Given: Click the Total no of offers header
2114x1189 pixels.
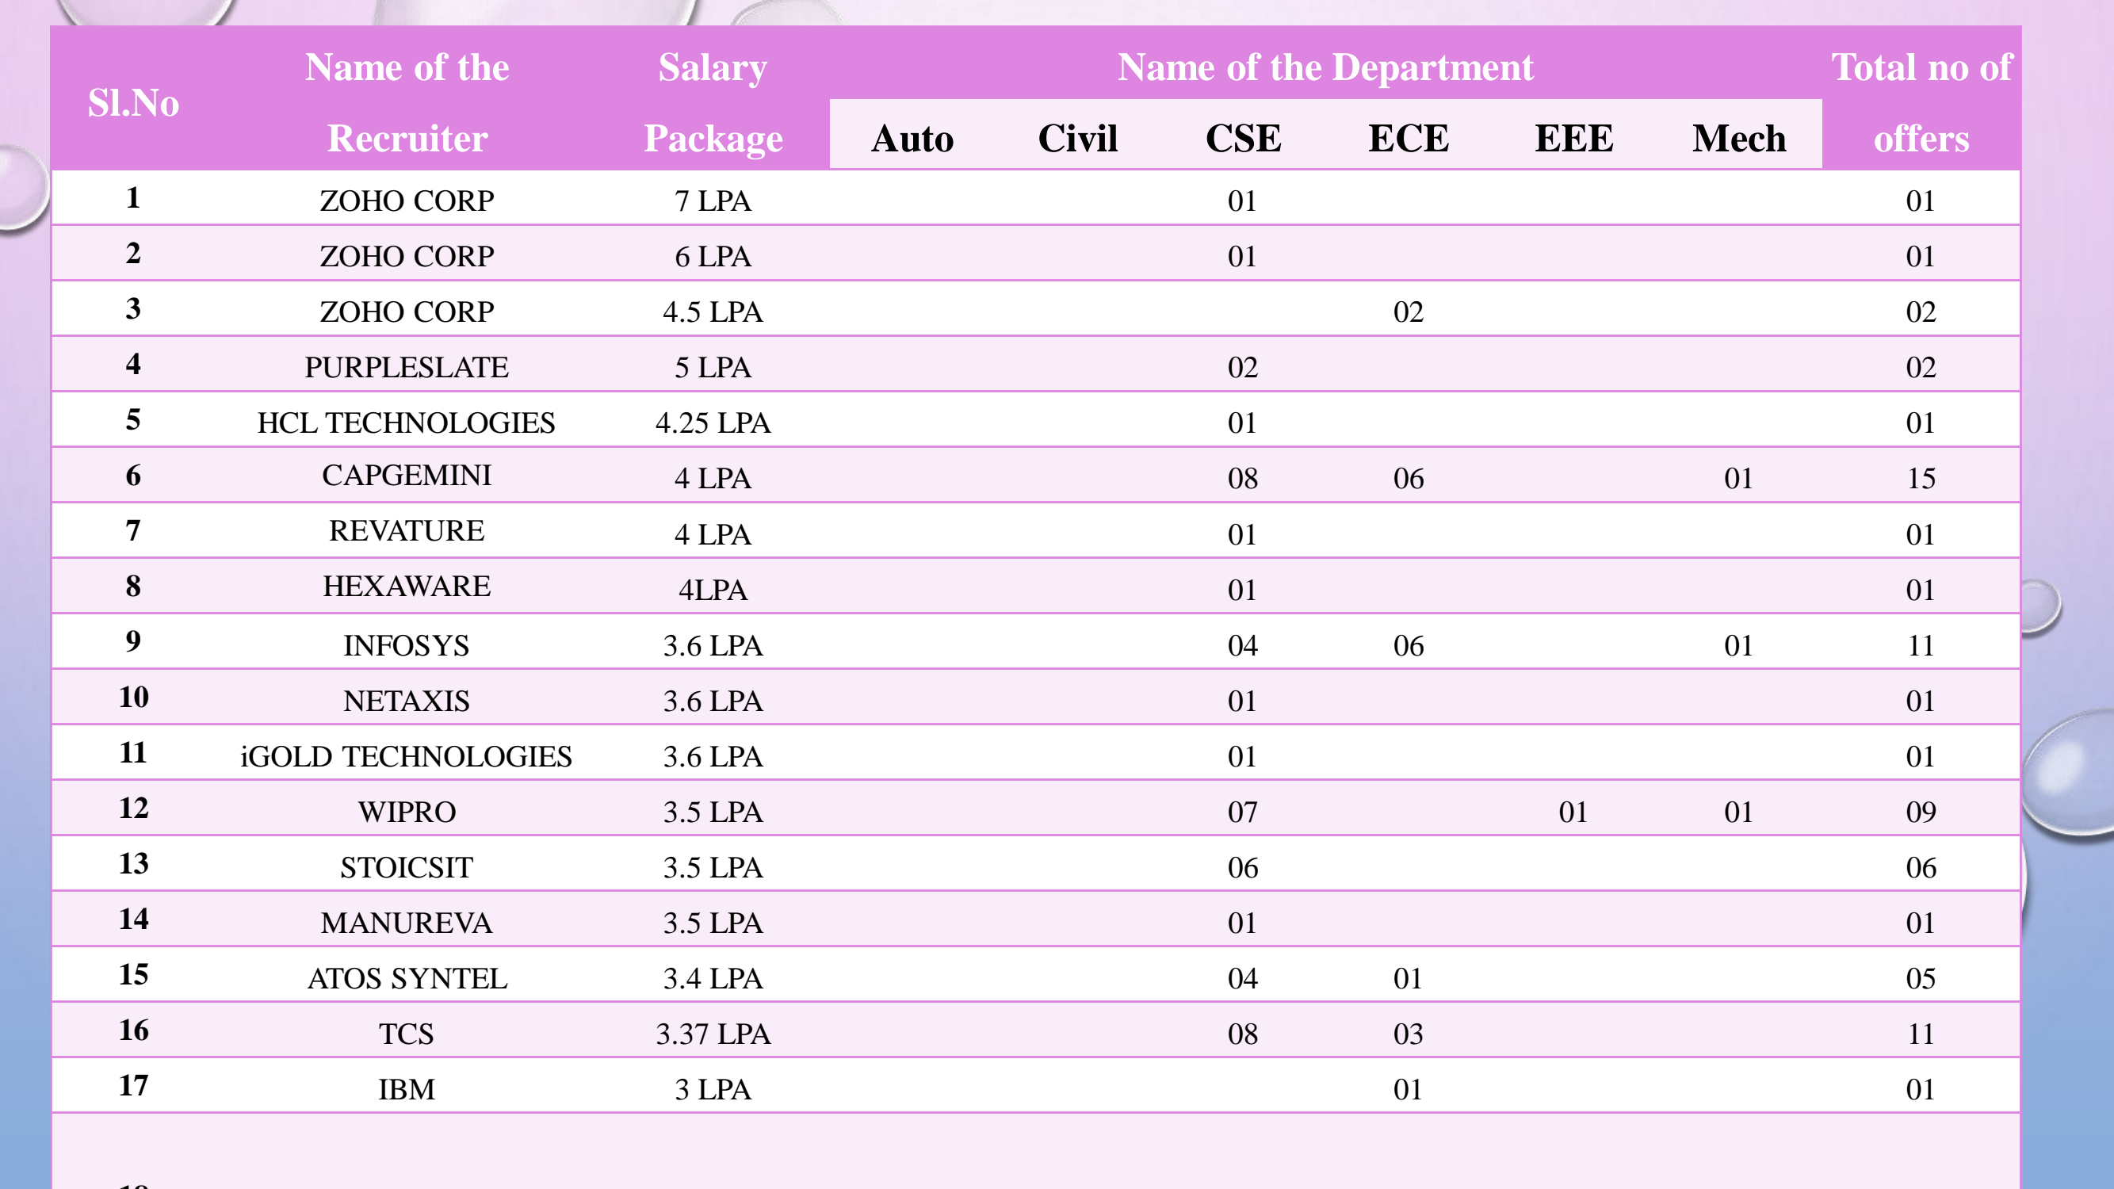Looking at the screenshot, I should click(x=1921, y=102).
